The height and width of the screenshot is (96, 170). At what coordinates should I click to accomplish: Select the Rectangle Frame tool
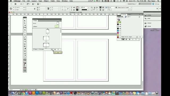pos(25,39)
